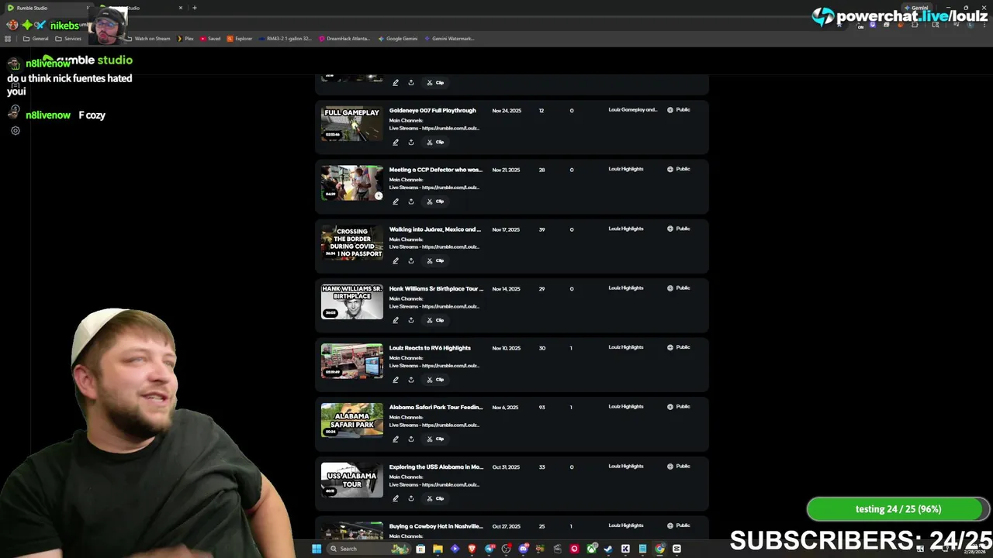The height and width of the screenshot is (558, 993).
Task: Open the Windows Start menu
Action: pyautogui.click(x=317, y=549)
